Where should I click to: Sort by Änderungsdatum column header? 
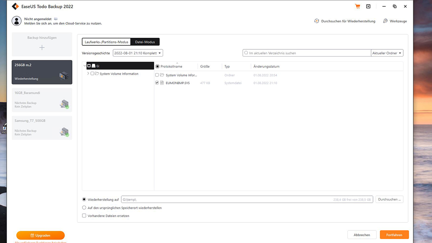coord(266,67)
